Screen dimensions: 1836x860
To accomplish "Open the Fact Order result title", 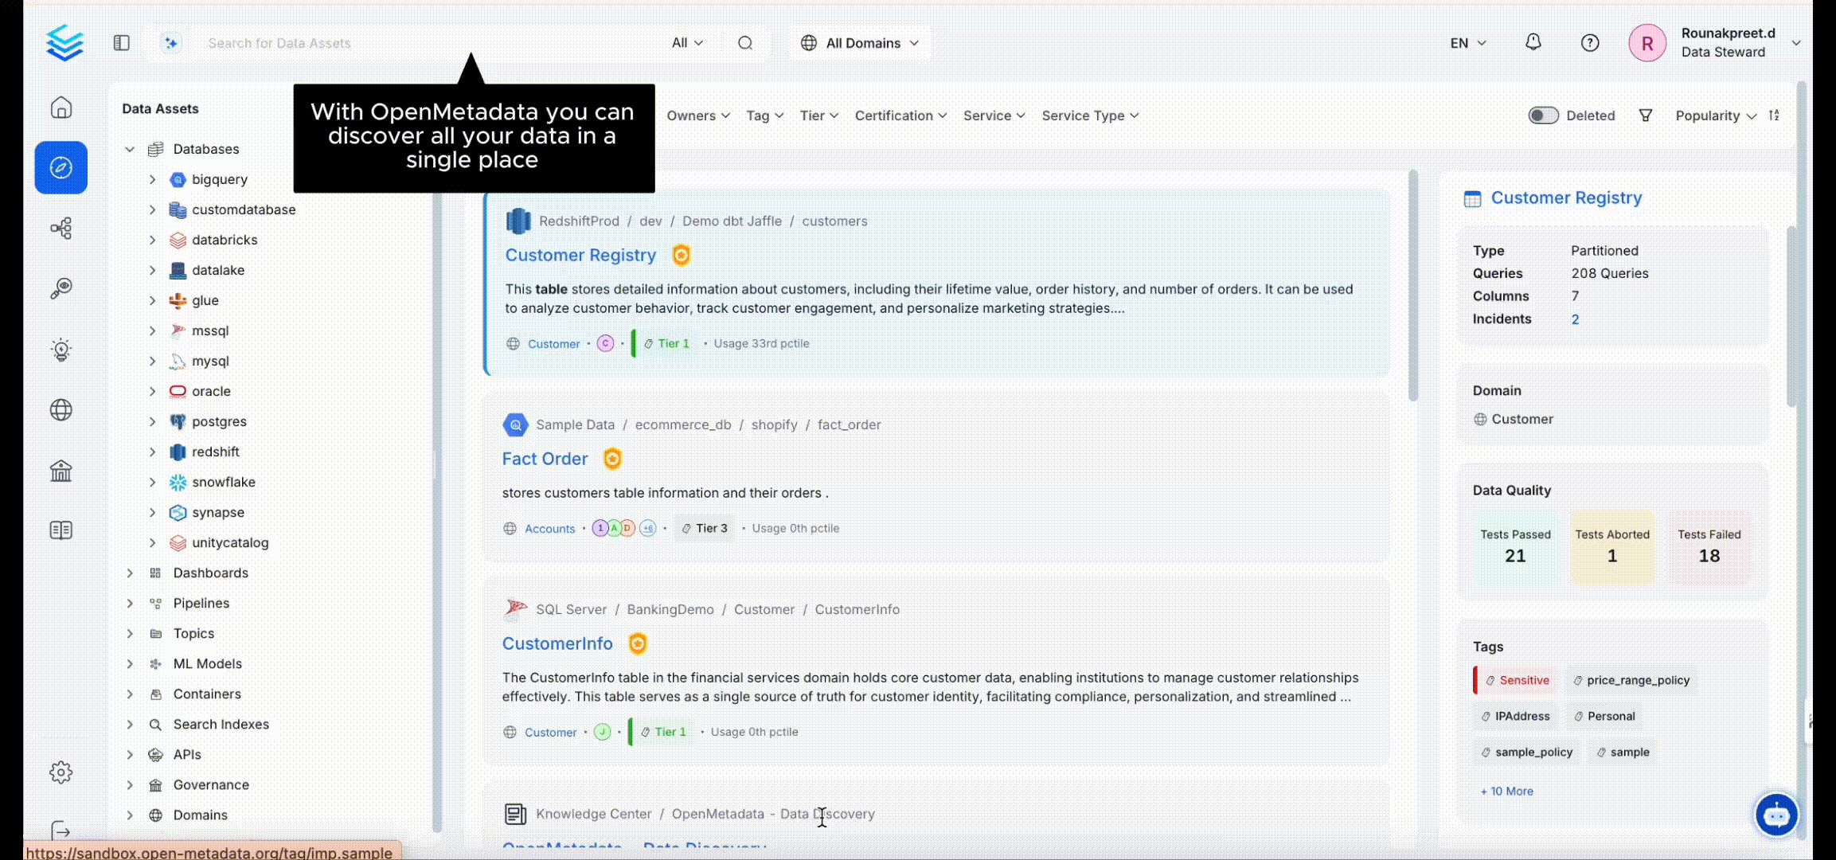I will point(545,459).
